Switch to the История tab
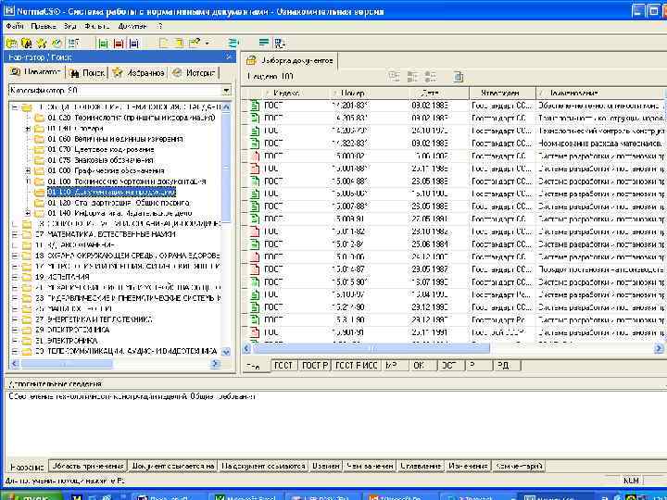Viewport: 667px width, 500px height. [194, 73]
